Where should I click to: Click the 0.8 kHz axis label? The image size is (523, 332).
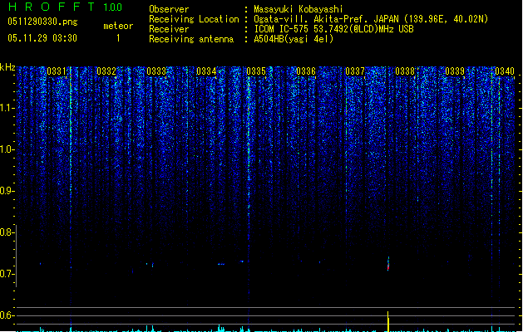pos(7,232)
